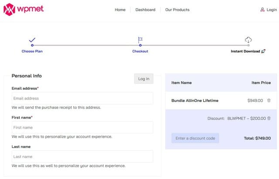Click into the First name field

[x=82, y=127]
